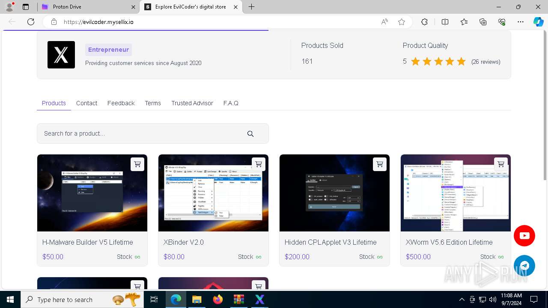Open the Contact tab
Viewport: 548px width, 308px height.
[x=86, y=103]
